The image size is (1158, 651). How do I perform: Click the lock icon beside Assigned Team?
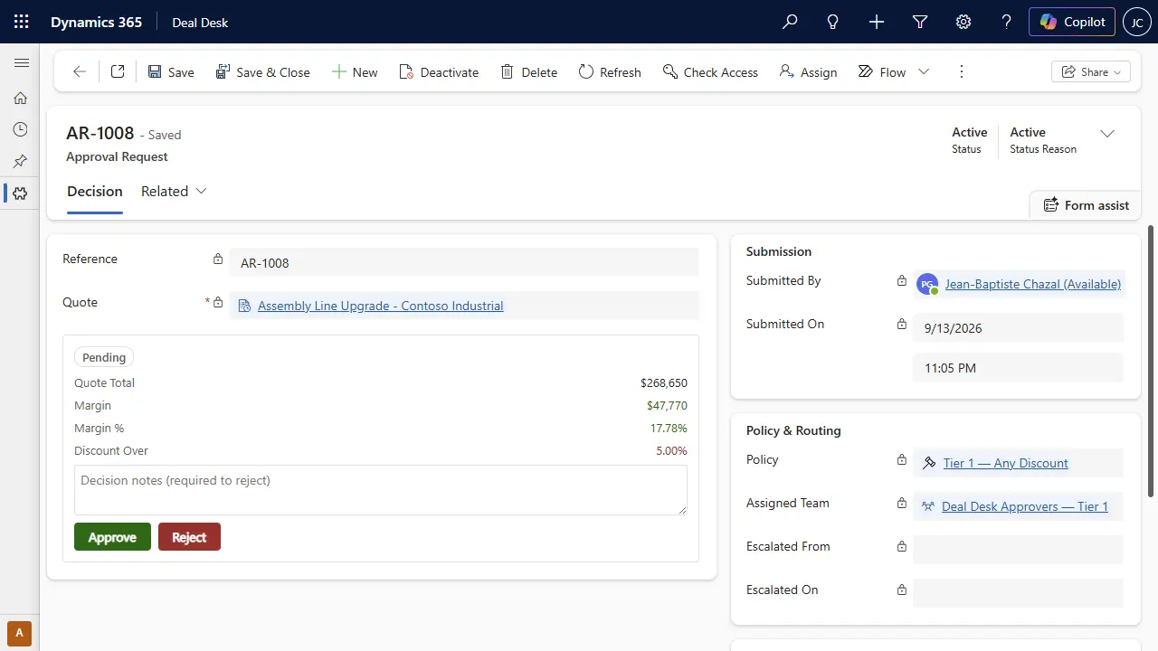(902, 503)
